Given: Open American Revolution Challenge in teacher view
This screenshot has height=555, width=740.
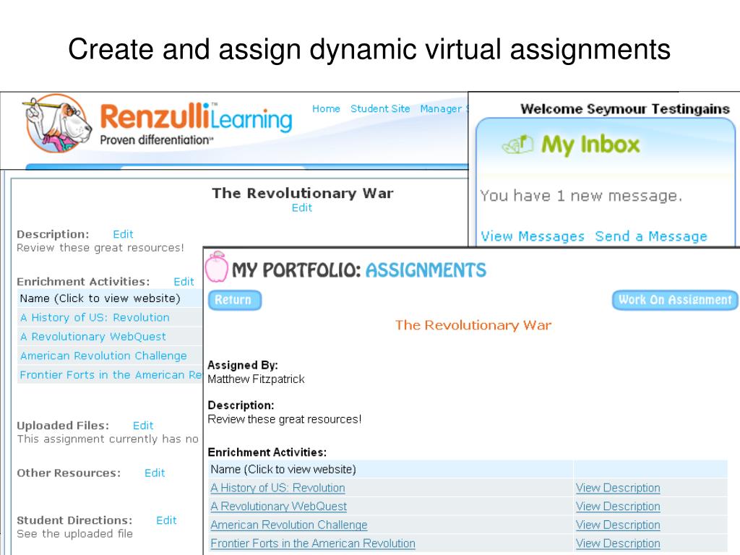Looking at the screenshot, I should [103, 356].
